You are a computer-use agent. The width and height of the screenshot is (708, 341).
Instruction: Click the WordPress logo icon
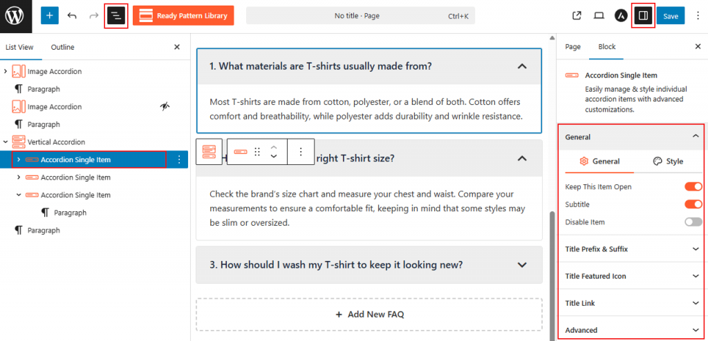coord(15,15)
